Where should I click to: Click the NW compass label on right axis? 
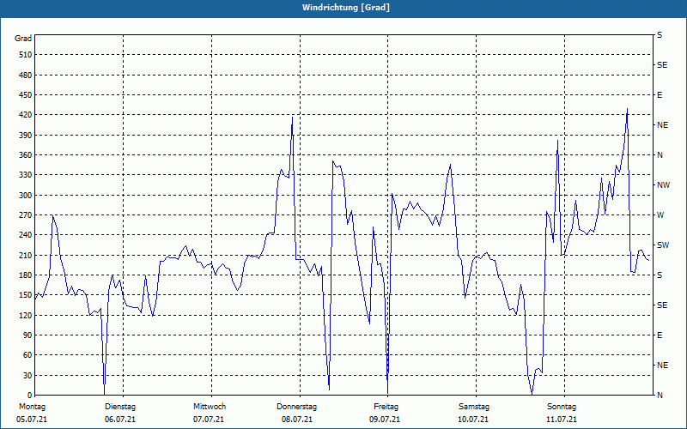coord(663,185)
